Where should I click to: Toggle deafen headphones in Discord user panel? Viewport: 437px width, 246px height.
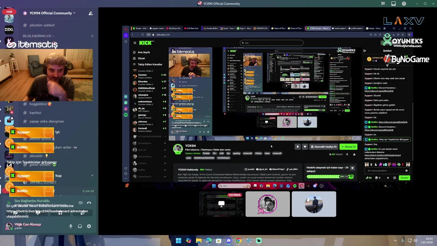coord(80,226)
